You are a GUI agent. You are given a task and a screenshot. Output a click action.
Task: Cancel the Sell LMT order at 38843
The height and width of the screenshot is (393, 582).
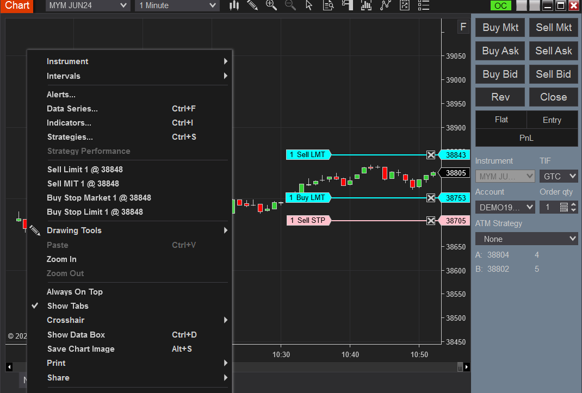pyautogui.click(x=431, y=155)
